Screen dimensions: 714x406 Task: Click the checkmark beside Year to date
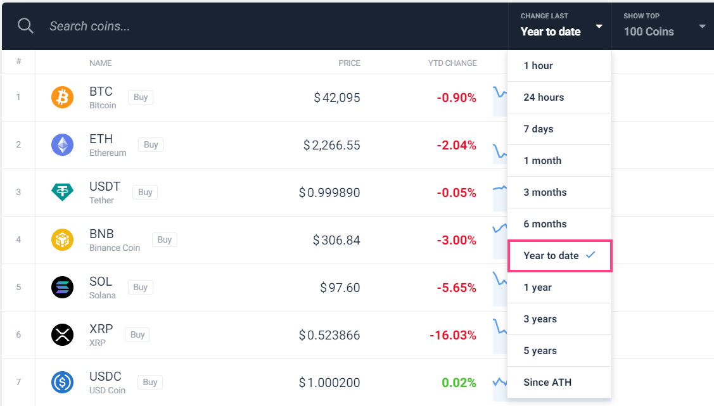[x=590, y=255]
